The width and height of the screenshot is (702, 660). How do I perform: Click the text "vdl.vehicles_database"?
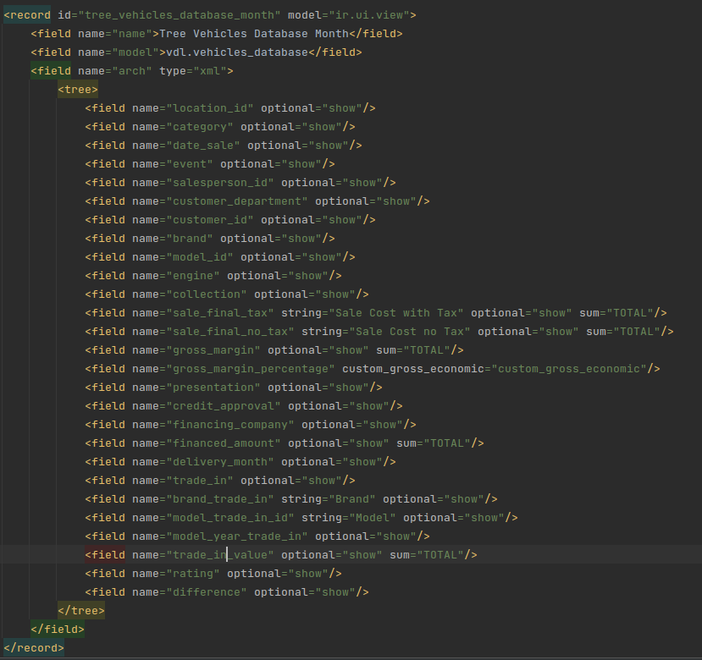(237, 52)
